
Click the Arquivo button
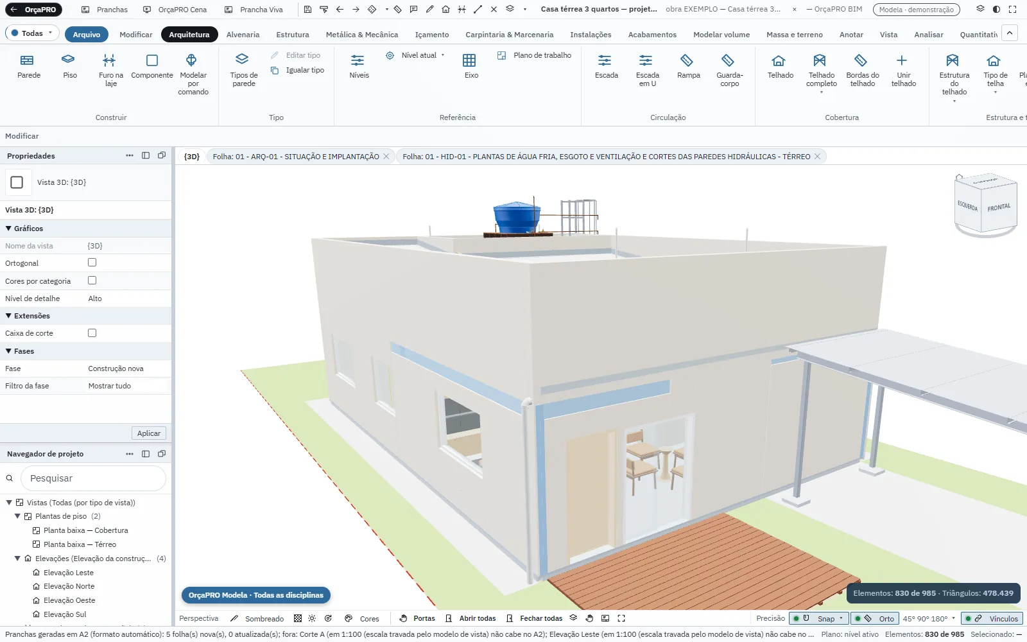tap(87, 35)
